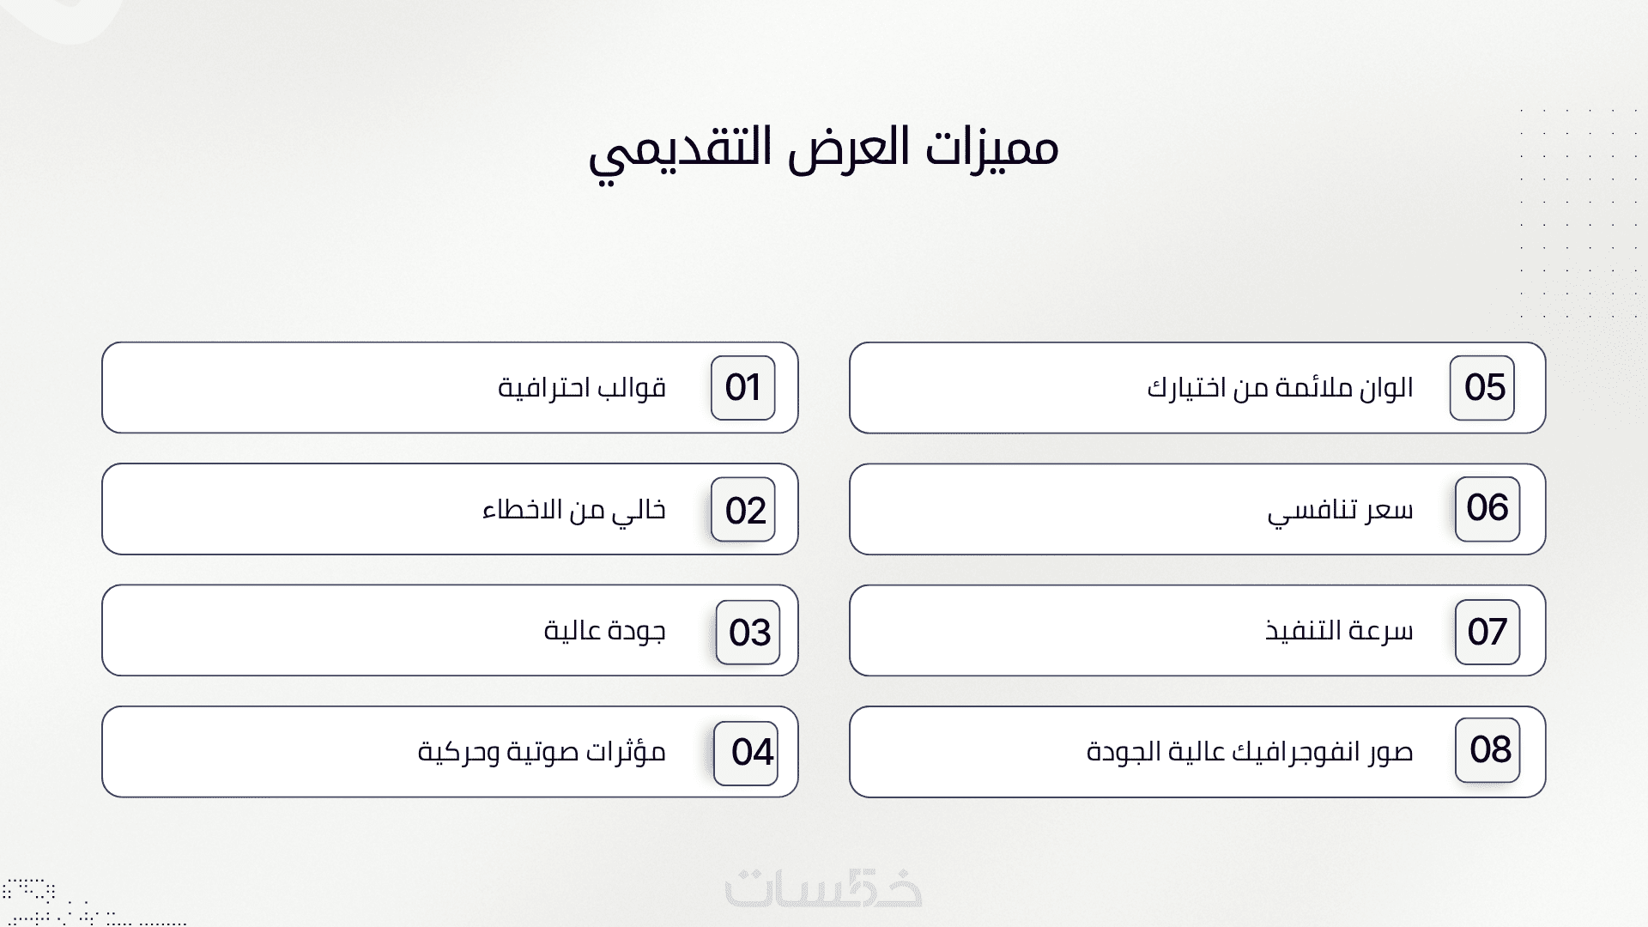Click the 01 number badge
Image resolution: width=1648 pixels, height=927 pixels.
point(742,388)
